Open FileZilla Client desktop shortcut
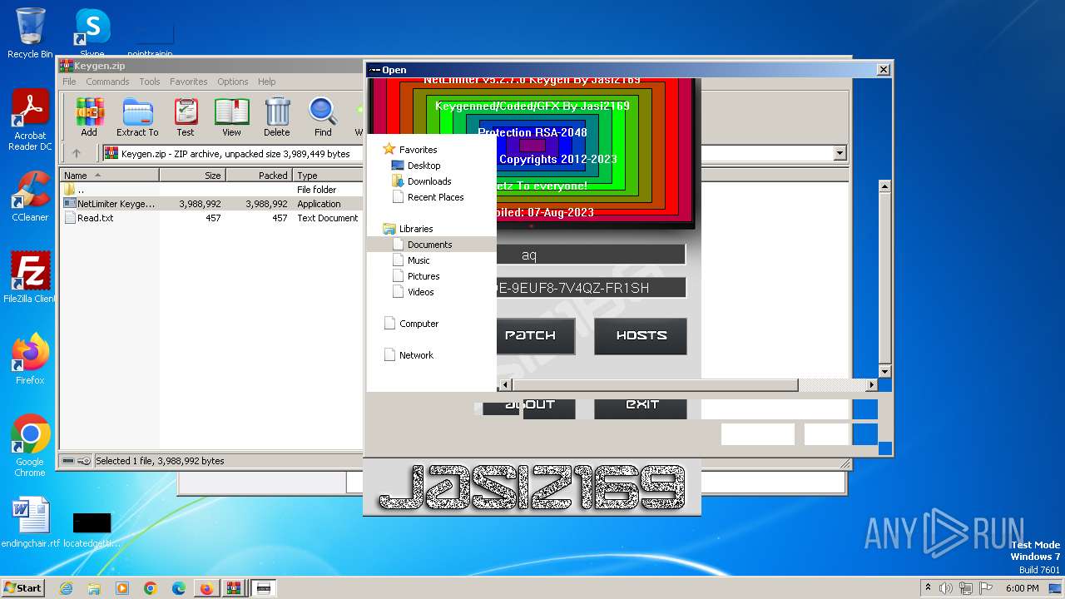The image size is (1065, 599). pos(30,278)
